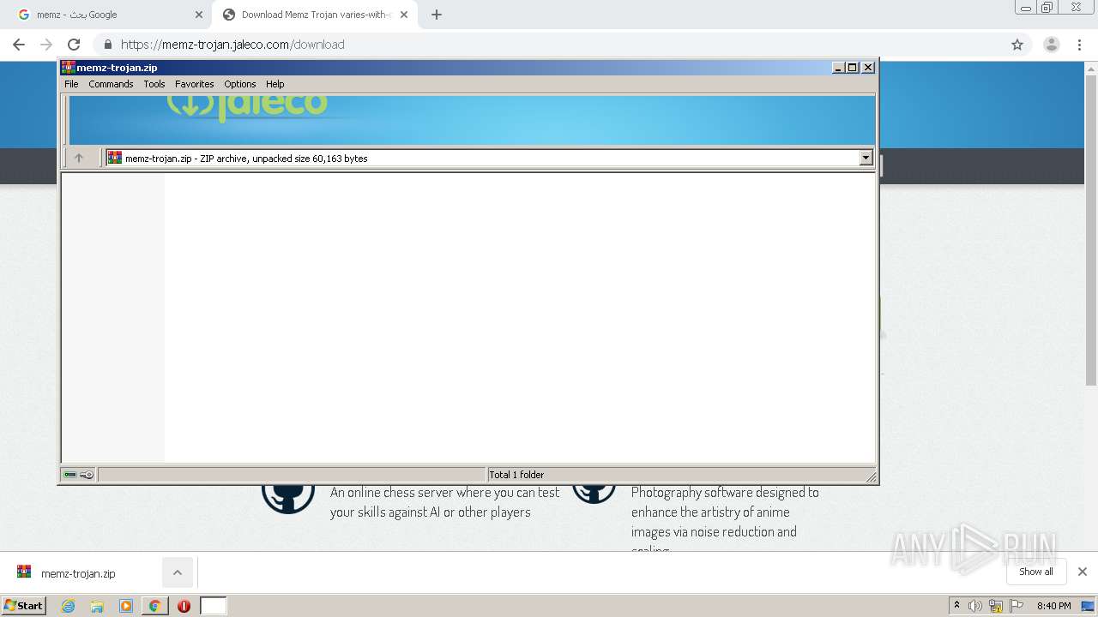The image size is (1098, 617).
Task: Open Windows Explorer from taskbar
Action: 97,606
